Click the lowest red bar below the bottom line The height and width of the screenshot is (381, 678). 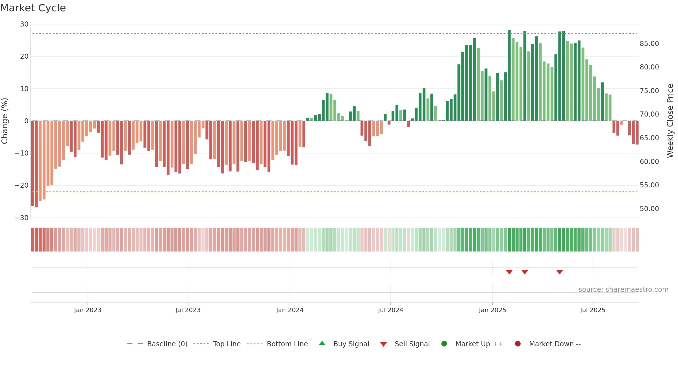tap(36, 164)
